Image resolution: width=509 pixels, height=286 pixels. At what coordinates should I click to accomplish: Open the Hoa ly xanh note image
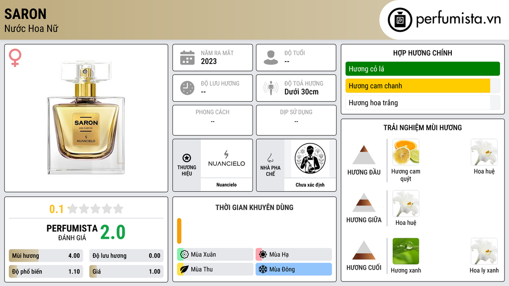484,251
